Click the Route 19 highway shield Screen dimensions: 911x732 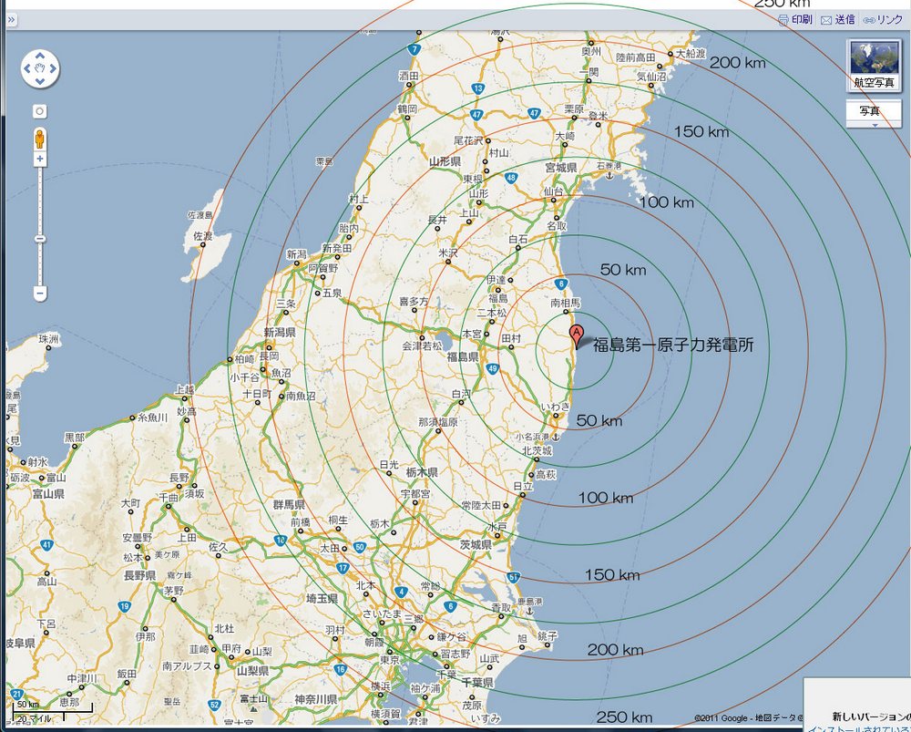124,607
